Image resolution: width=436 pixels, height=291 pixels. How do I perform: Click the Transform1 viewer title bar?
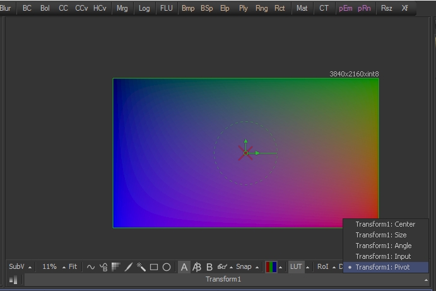(223, 279)
